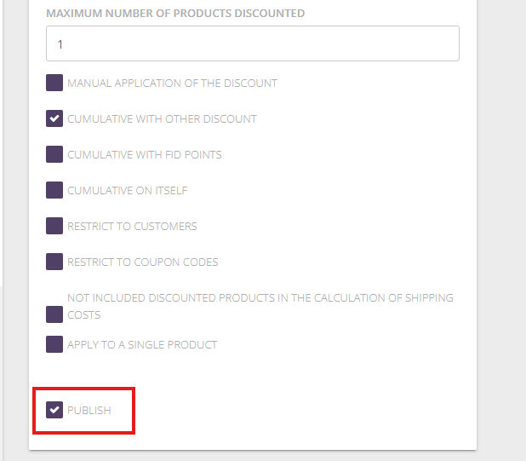The image size is (526, 461).
Task: Toggle the Restrict to Coupon Codes checkbox
Action: click(54, 262)
